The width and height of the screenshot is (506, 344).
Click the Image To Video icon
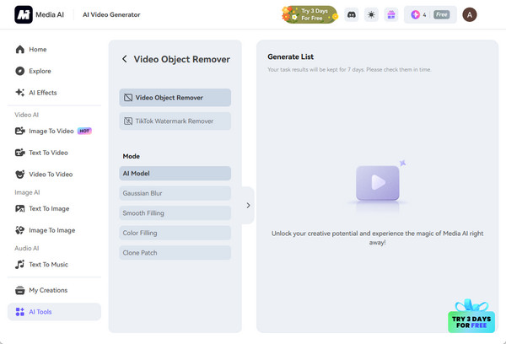click(x=20, y=131)
